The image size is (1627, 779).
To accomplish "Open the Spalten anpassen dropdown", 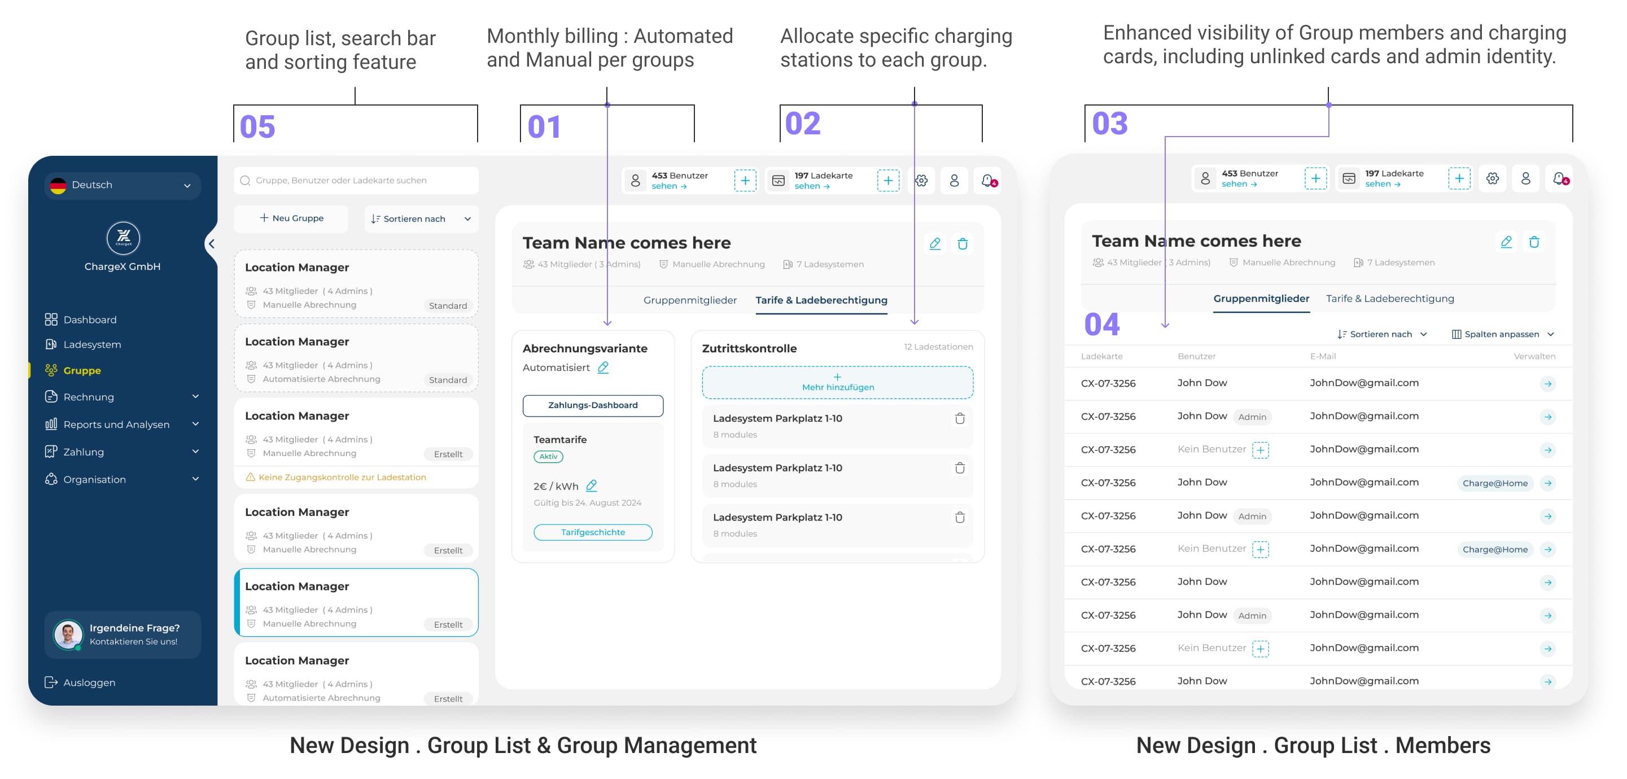I will pos(1503,334).
